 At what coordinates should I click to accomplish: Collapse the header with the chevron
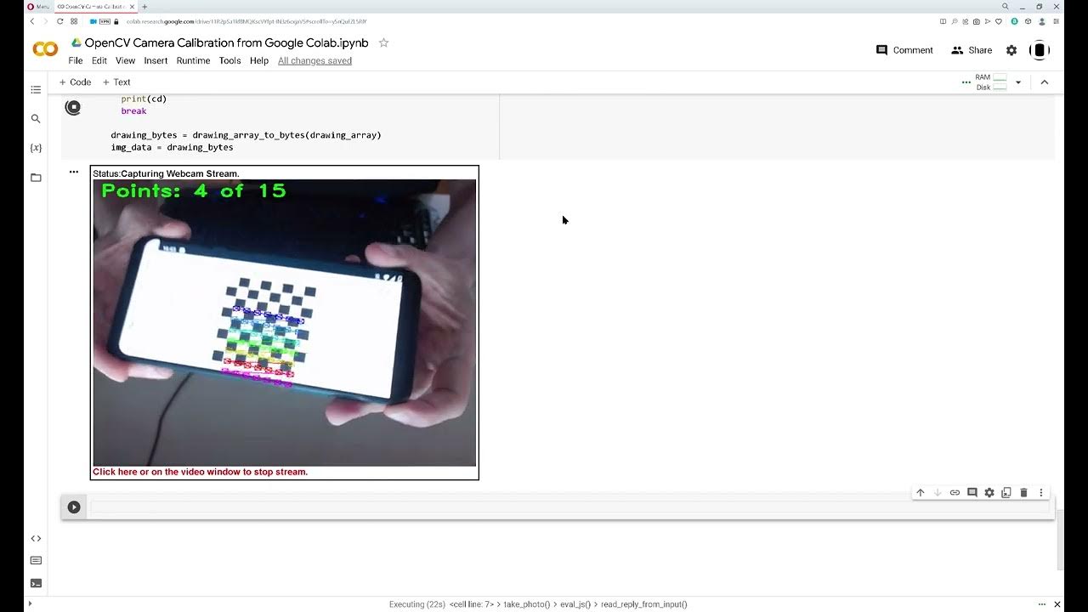[x=1045, y=82]
